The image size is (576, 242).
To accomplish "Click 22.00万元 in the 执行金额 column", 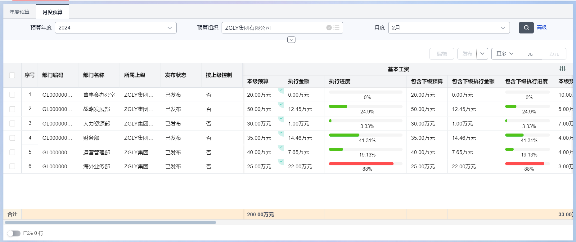I will [x=300, y=166].
